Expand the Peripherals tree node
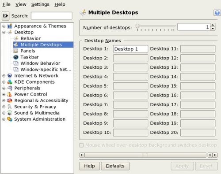221x174 pixels. pyautogui.click(x=4, y=88)
